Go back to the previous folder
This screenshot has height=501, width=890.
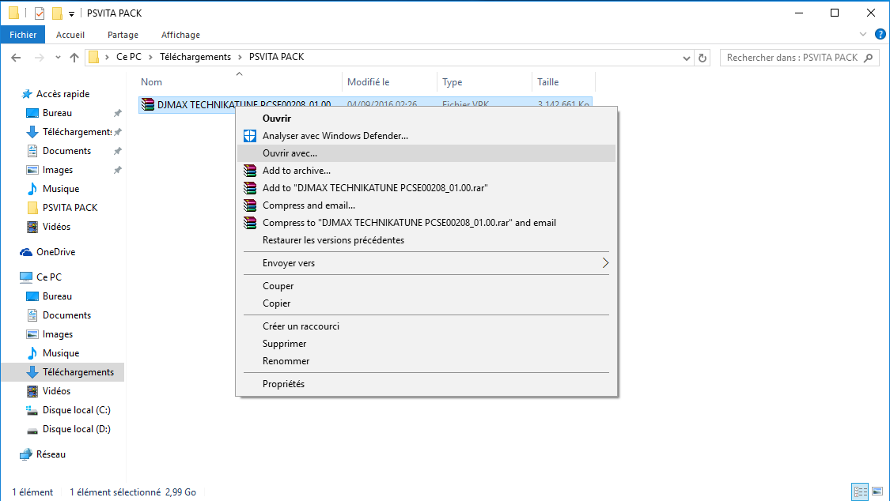(x=16, y=57)
